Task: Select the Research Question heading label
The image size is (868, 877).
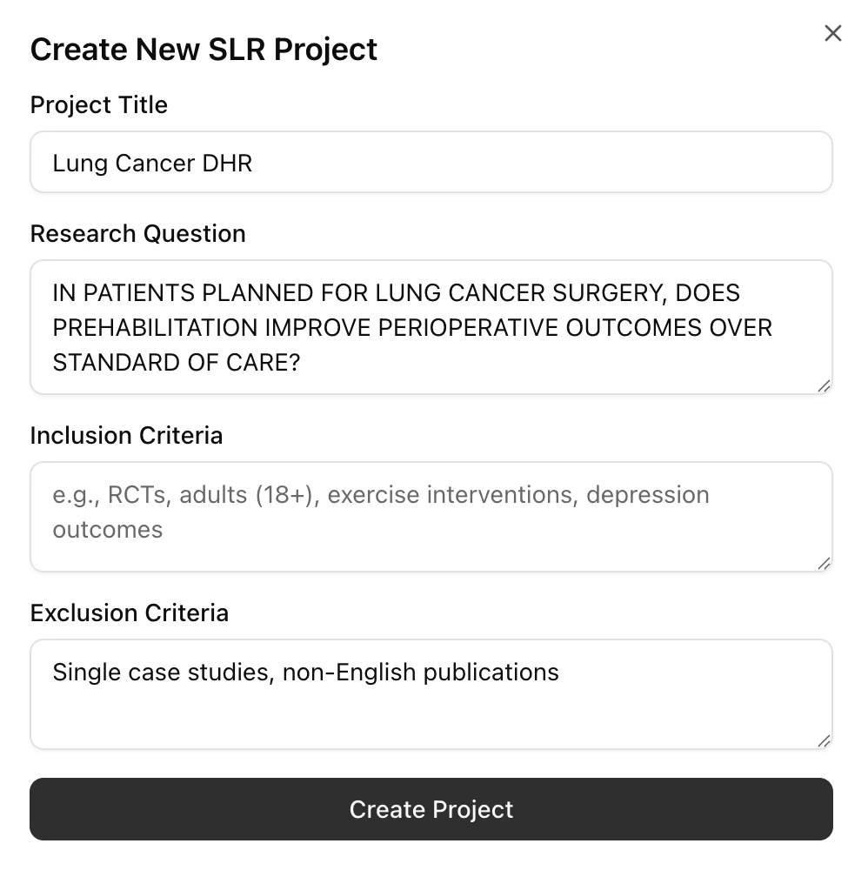Action: (137, 233)
